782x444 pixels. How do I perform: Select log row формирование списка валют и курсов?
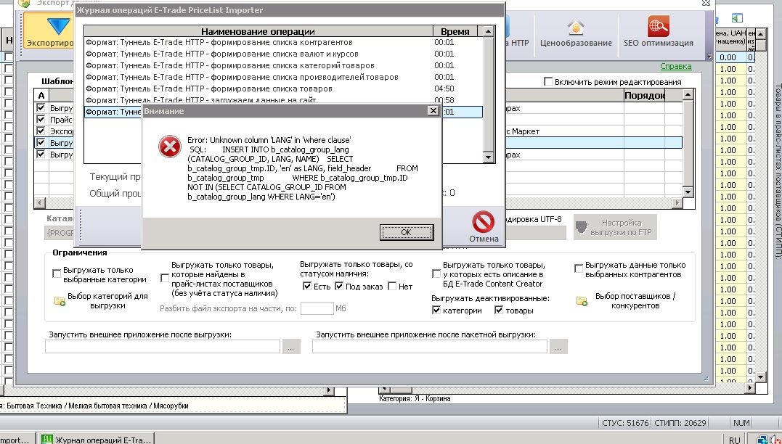coord(283,54)
